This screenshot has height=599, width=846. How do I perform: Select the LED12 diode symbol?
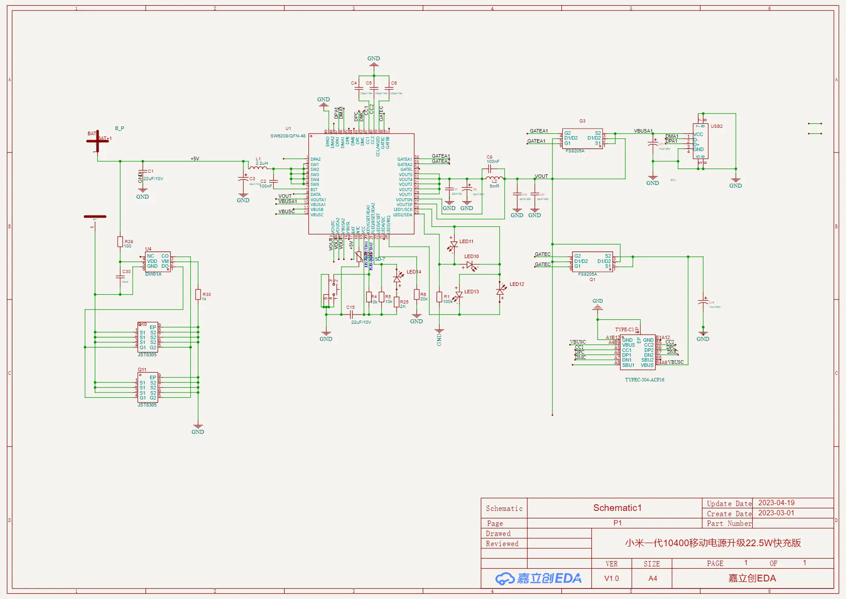500,292
